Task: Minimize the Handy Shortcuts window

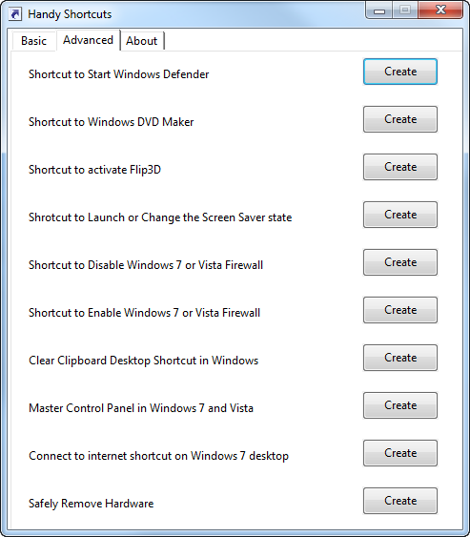Action: click(x=380, y=10)
